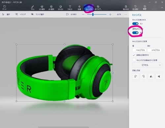The width and height of the screenshot is (165, 128).
Task: Click the 貼り付け (Paste) icon
Action: point(126,8)
